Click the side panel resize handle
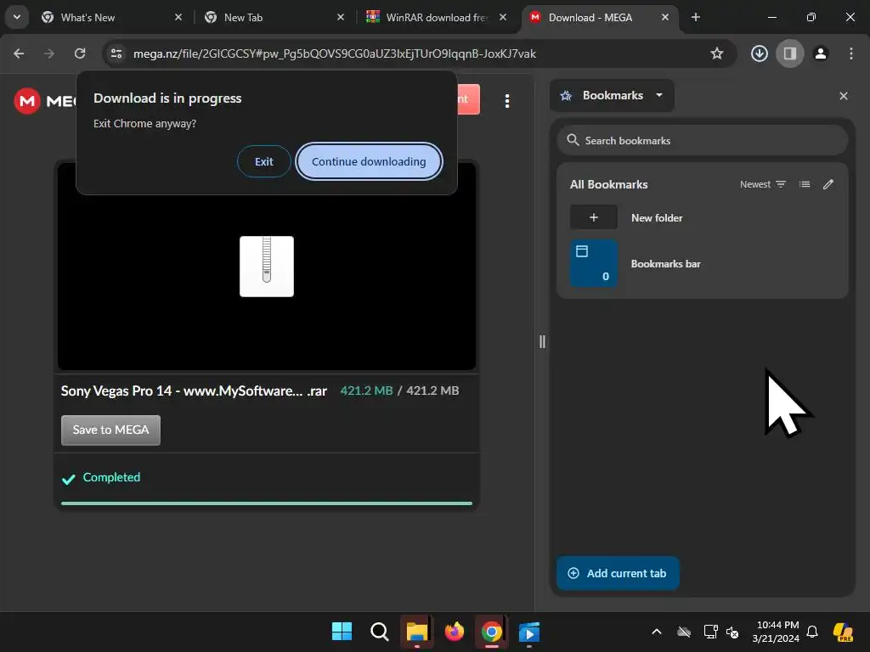This screenshot has width=870, height=652. (x=542, y=341)
